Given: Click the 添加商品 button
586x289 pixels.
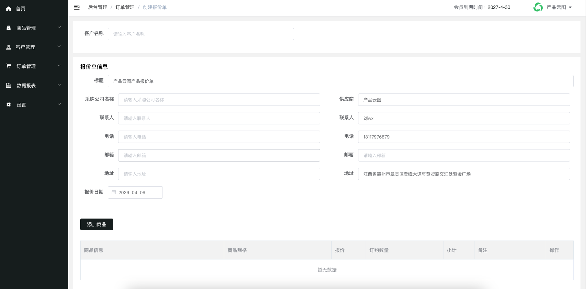Looking at the screenshot, I should click(x=97, y=224).
